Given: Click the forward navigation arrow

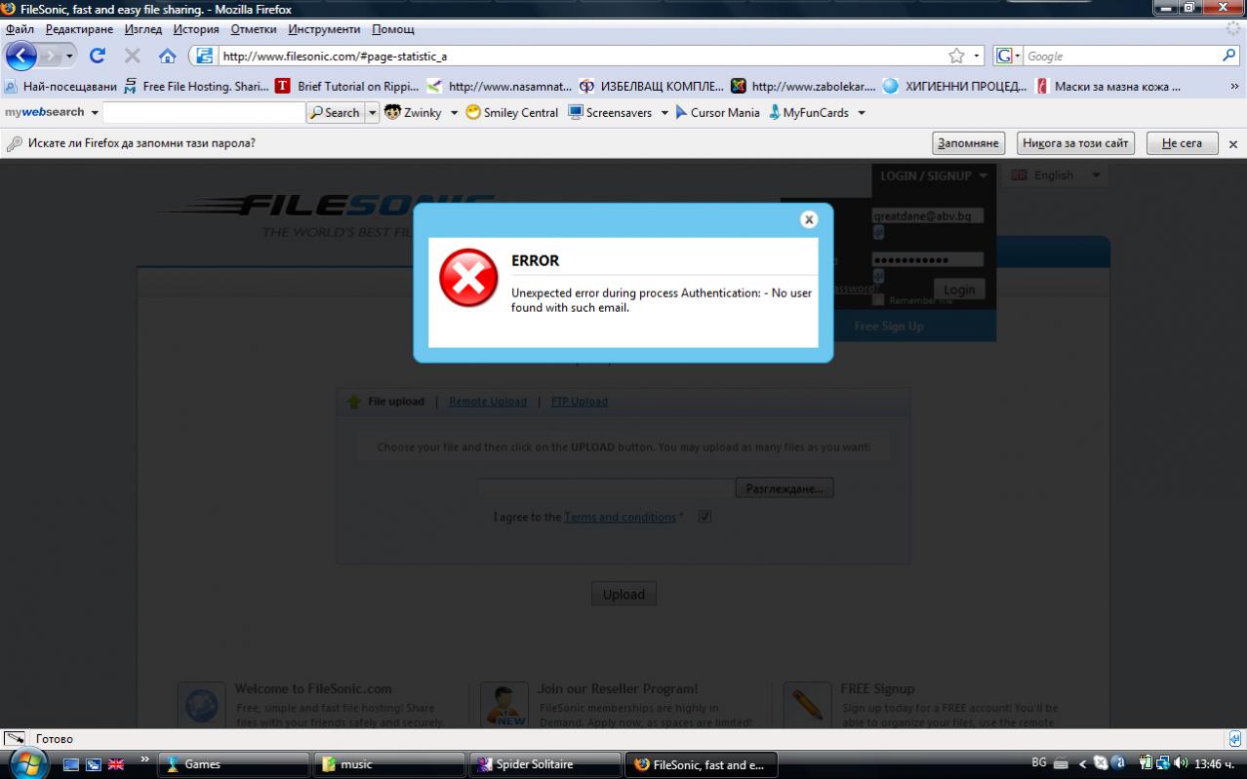Looking at the screenshot, I should point(50,56).
